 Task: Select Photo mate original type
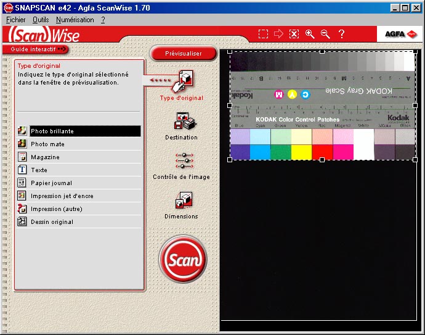click(x=85, y=144)
